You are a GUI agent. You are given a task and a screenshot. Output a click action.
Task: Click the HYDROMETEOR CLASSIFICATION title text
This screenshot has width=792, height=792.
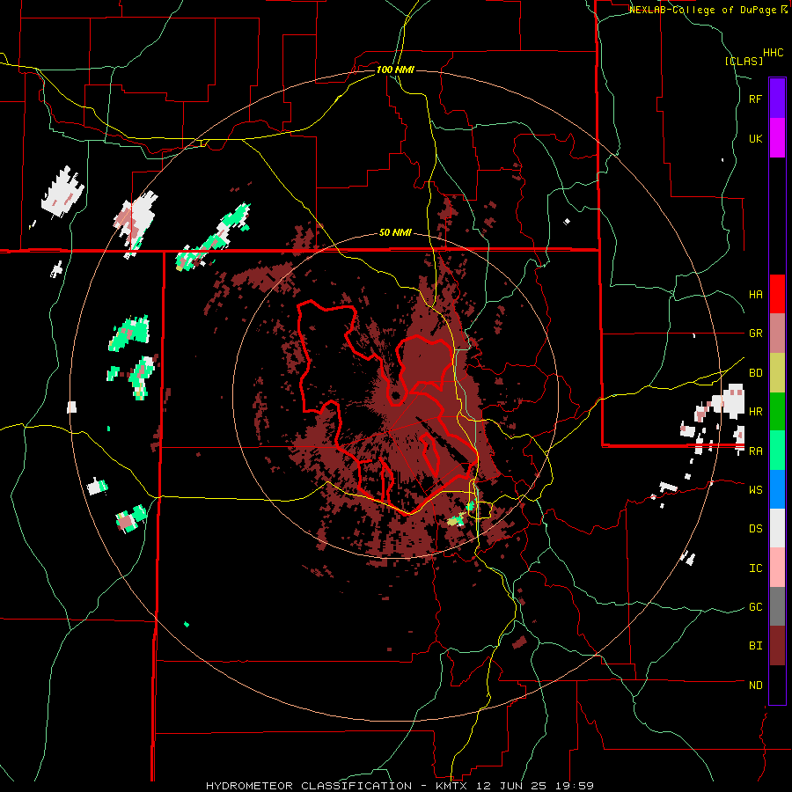[309, 786]
